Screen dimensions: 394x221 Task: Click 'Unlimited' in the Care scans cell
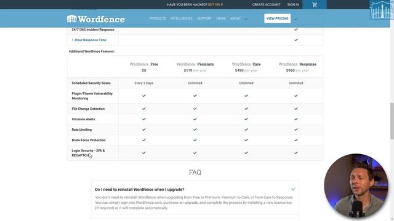pyautogui.click(x=246, y=83)
